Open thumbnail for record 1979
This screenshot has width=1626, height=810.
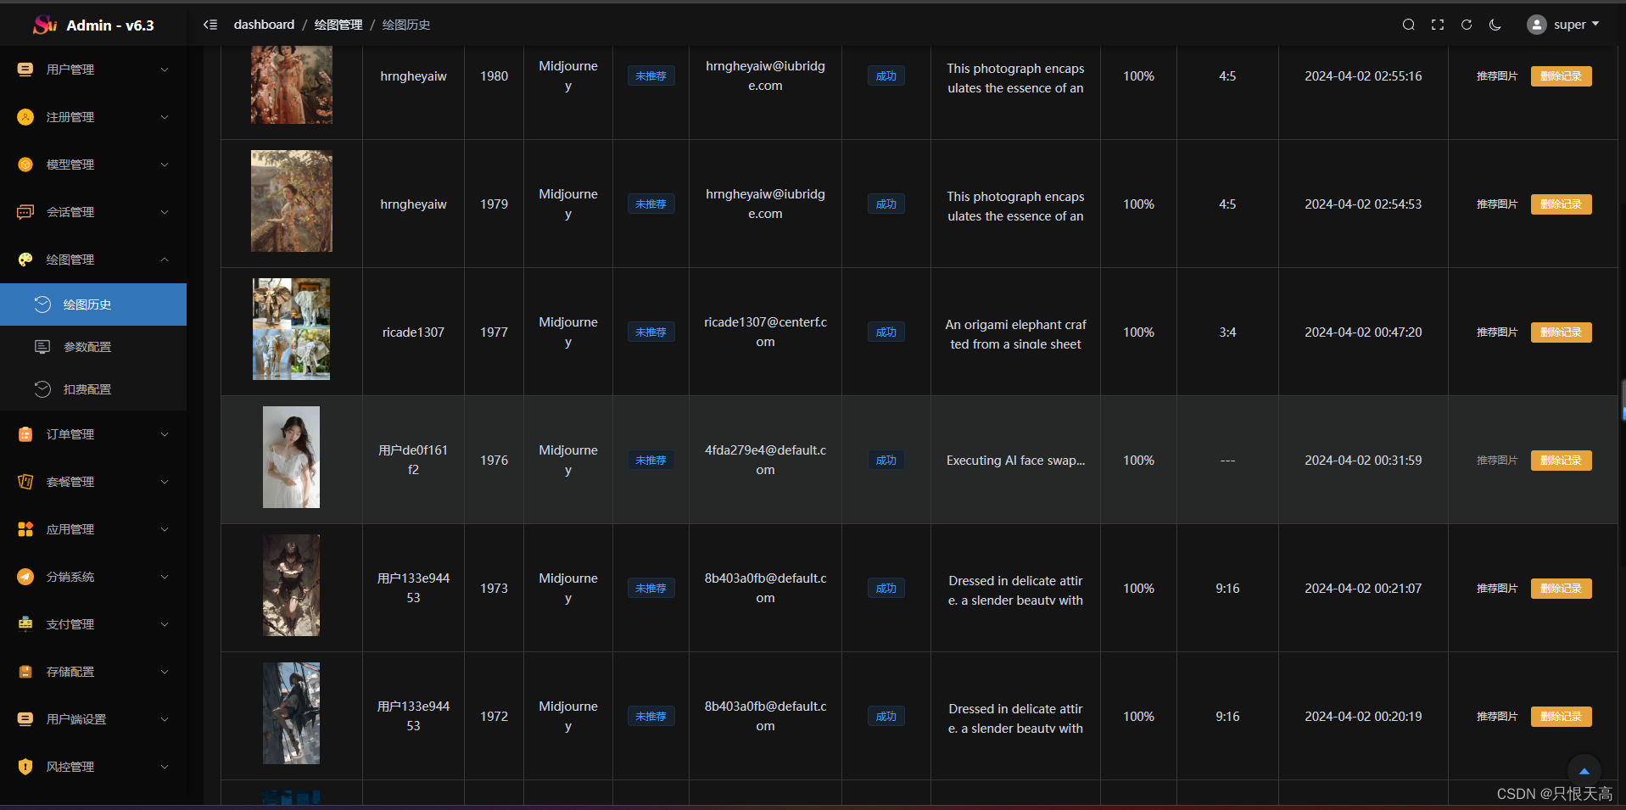tap(291, 201)
